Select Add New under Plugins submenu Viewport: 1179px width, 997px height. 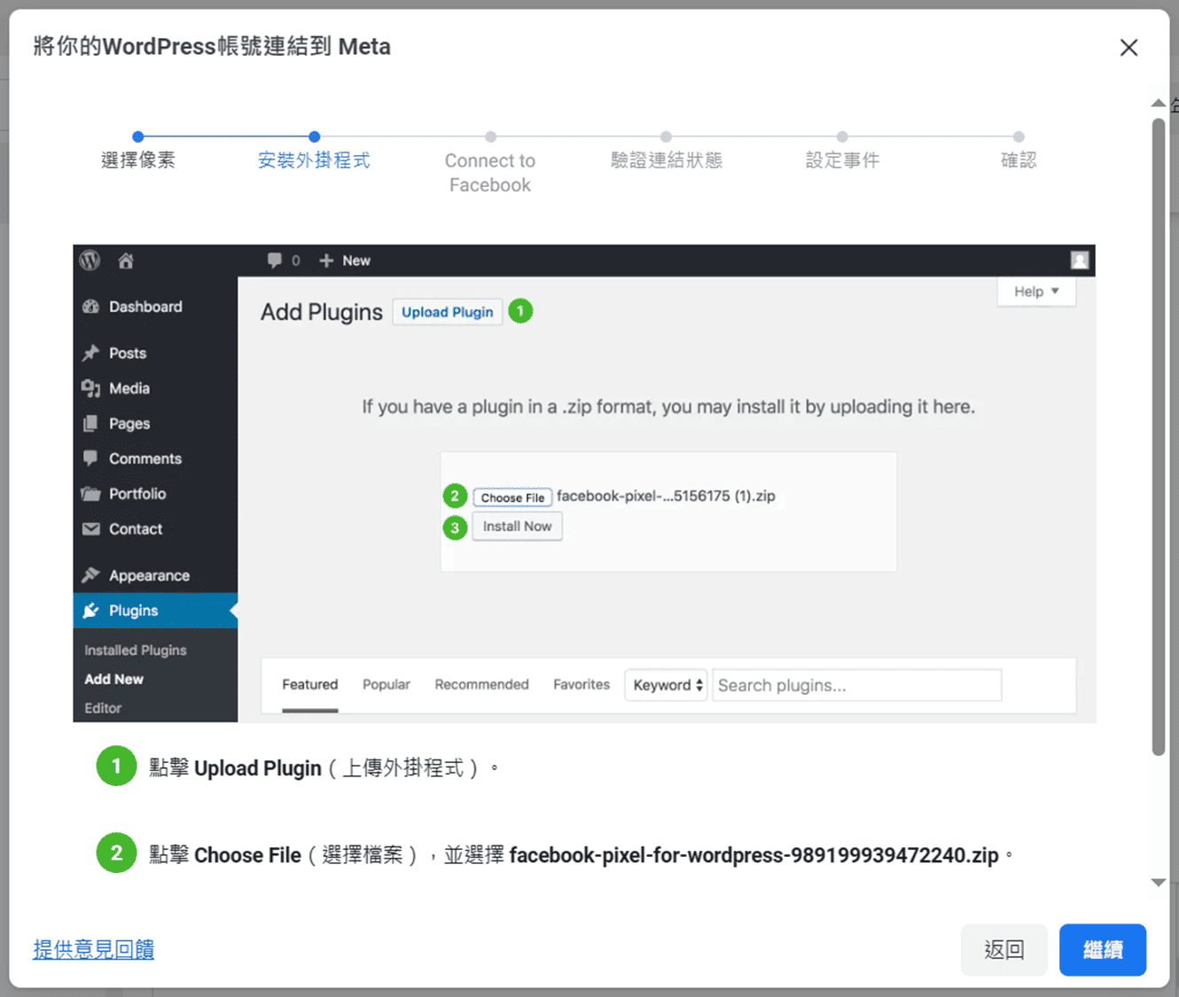click(x=113, y=679)
